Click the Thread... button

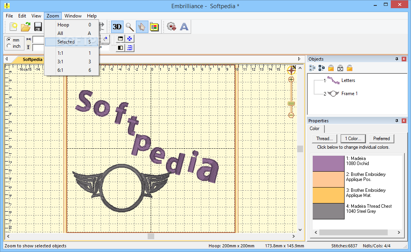point(324,139)
